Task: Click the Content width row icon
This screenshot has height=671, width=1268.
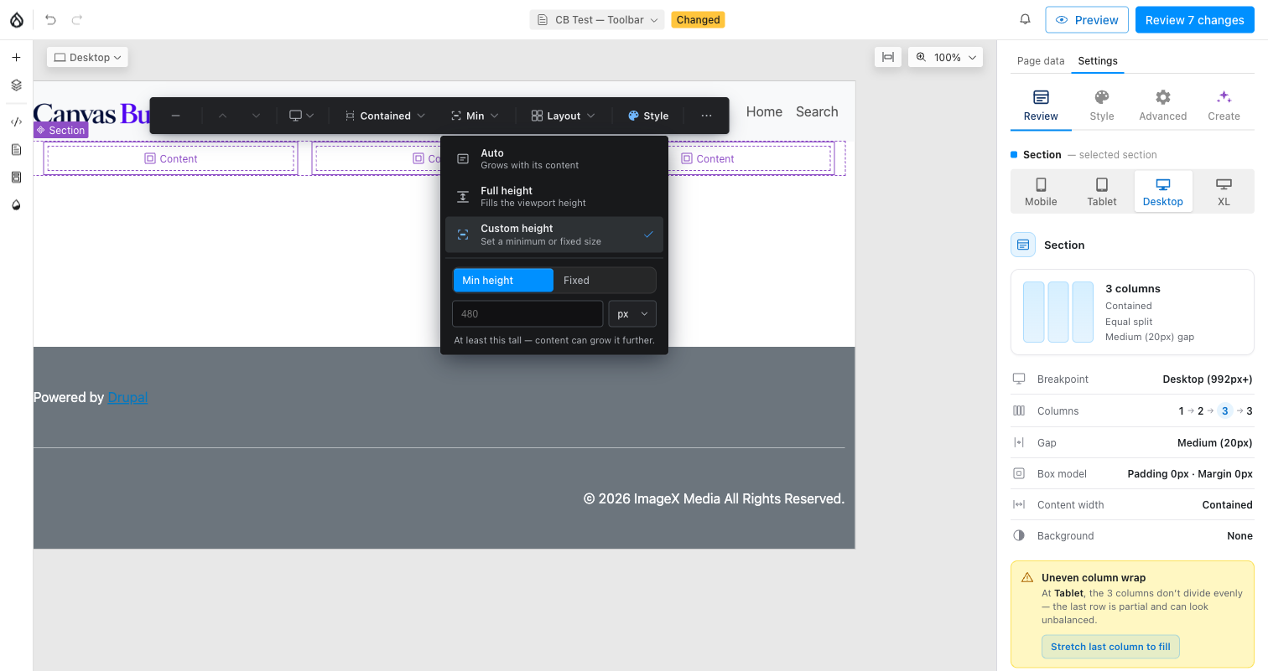Action: tap(1019, 504)
